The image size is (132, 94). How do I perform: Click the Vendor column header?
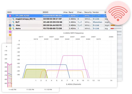click(96, 12)
